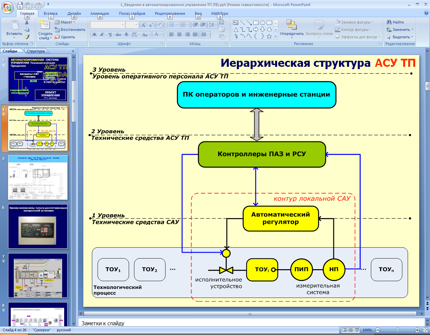
Task: Click the Найти button
Action: click(x=395, y=22)
